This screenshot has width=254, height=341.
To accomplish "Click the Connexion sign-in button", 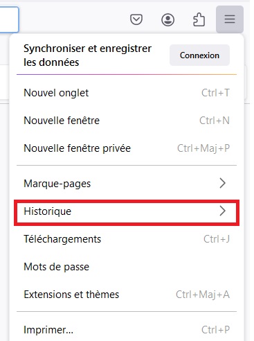I will [x=199, y=55].
